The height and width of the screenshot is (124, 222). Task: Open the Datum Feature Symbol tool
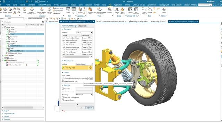coord(42,11)
